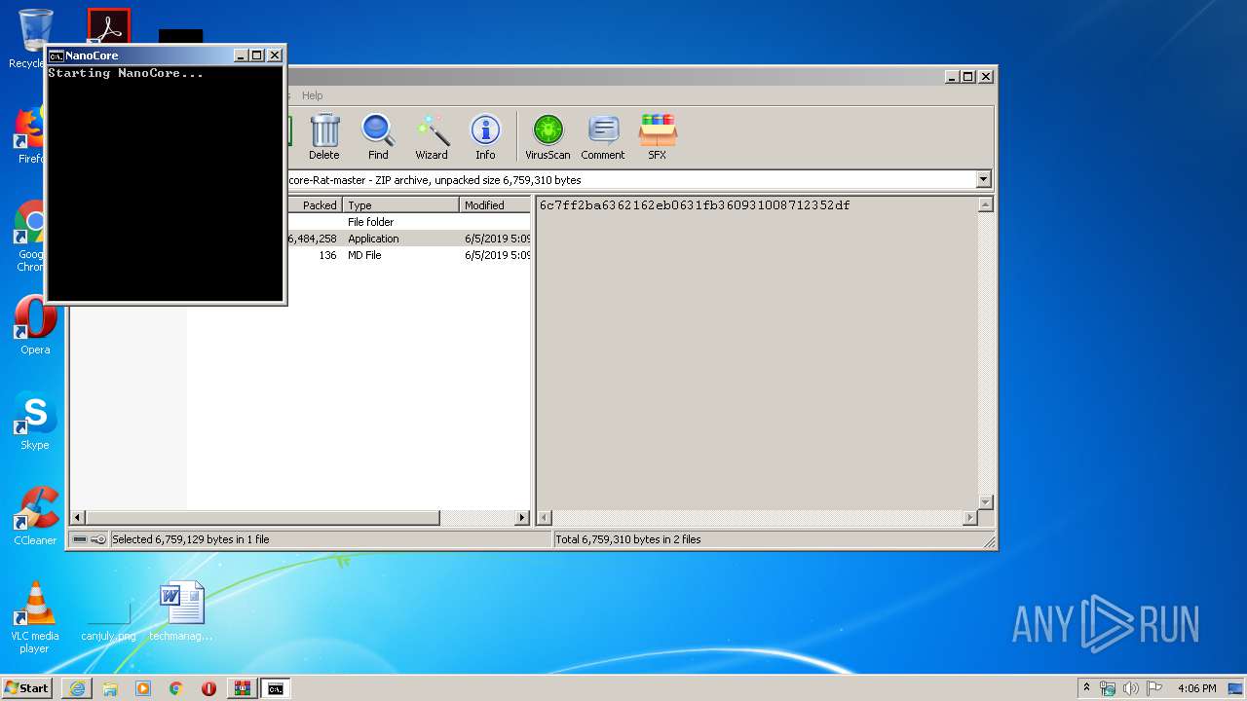1247x701 pixels.
Task: Click the 4:06 PM clock in the tray
Action: pyautogui.click(x=1196, y=688)
